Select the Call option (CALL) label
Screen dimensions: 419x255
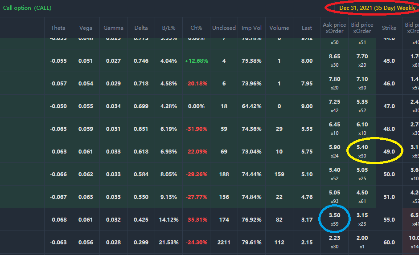click(27, 8)
